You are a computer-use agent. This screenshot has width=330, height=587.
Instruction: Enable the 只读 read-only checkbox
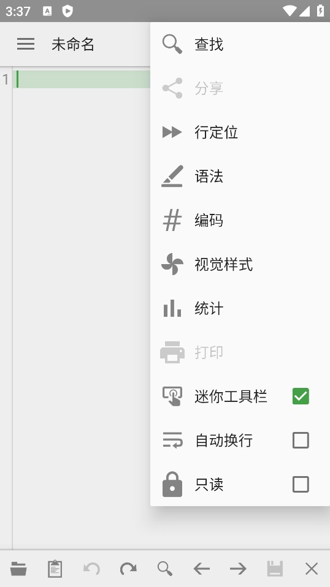tap(301, 485)
